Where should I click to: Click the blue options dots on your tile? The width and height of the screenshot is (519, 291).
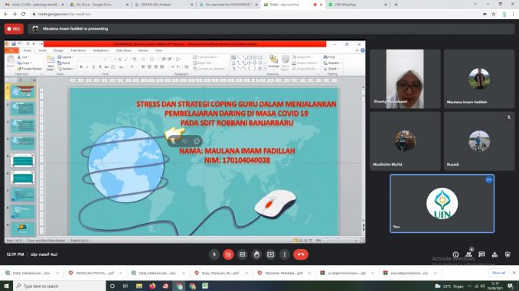coord(489,179)
